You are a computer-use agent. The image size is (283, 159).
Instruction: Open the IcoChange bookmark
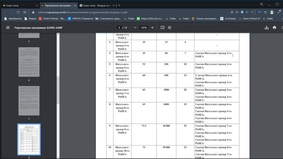coord(228,19)
